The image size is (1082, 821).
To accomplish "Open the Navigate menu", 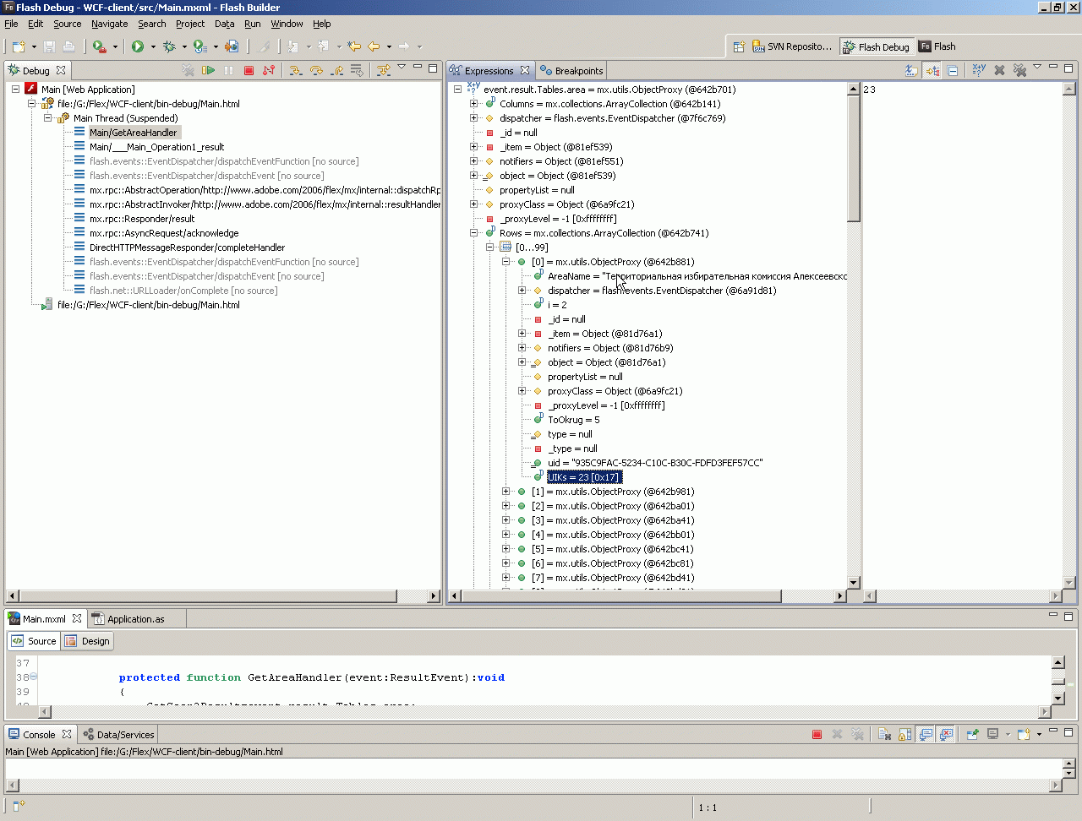I will point(110,24).
